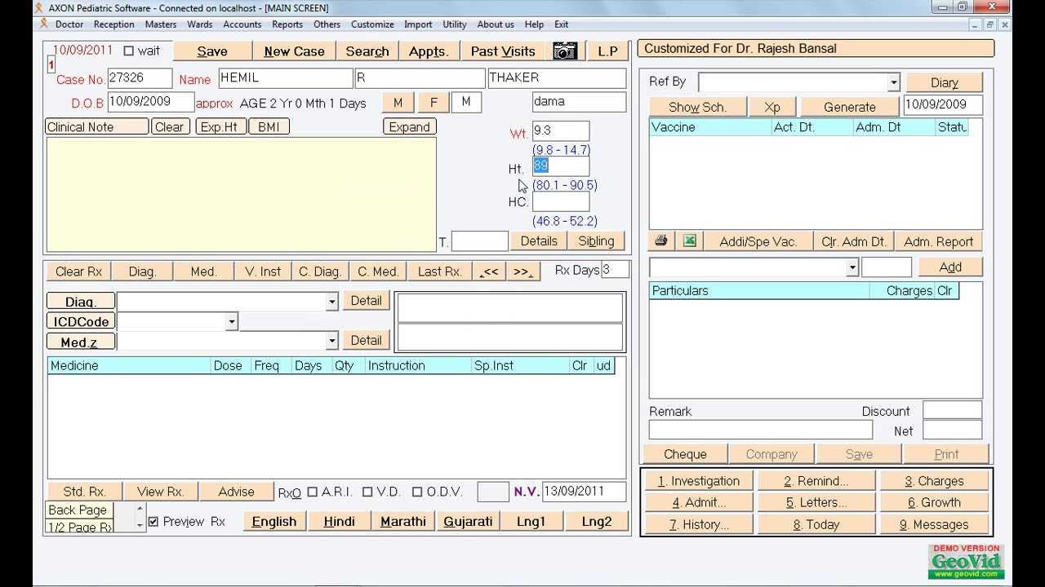Click the Search button
The image size is (1045, 587).
367,51
